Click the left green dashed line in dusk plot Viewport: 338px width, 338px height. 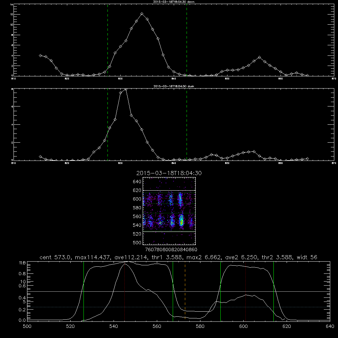point(107,125)
